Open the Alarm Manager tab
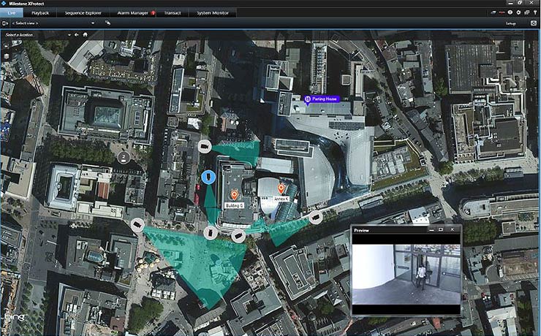The image size is (541, 336). coord(133,12)
